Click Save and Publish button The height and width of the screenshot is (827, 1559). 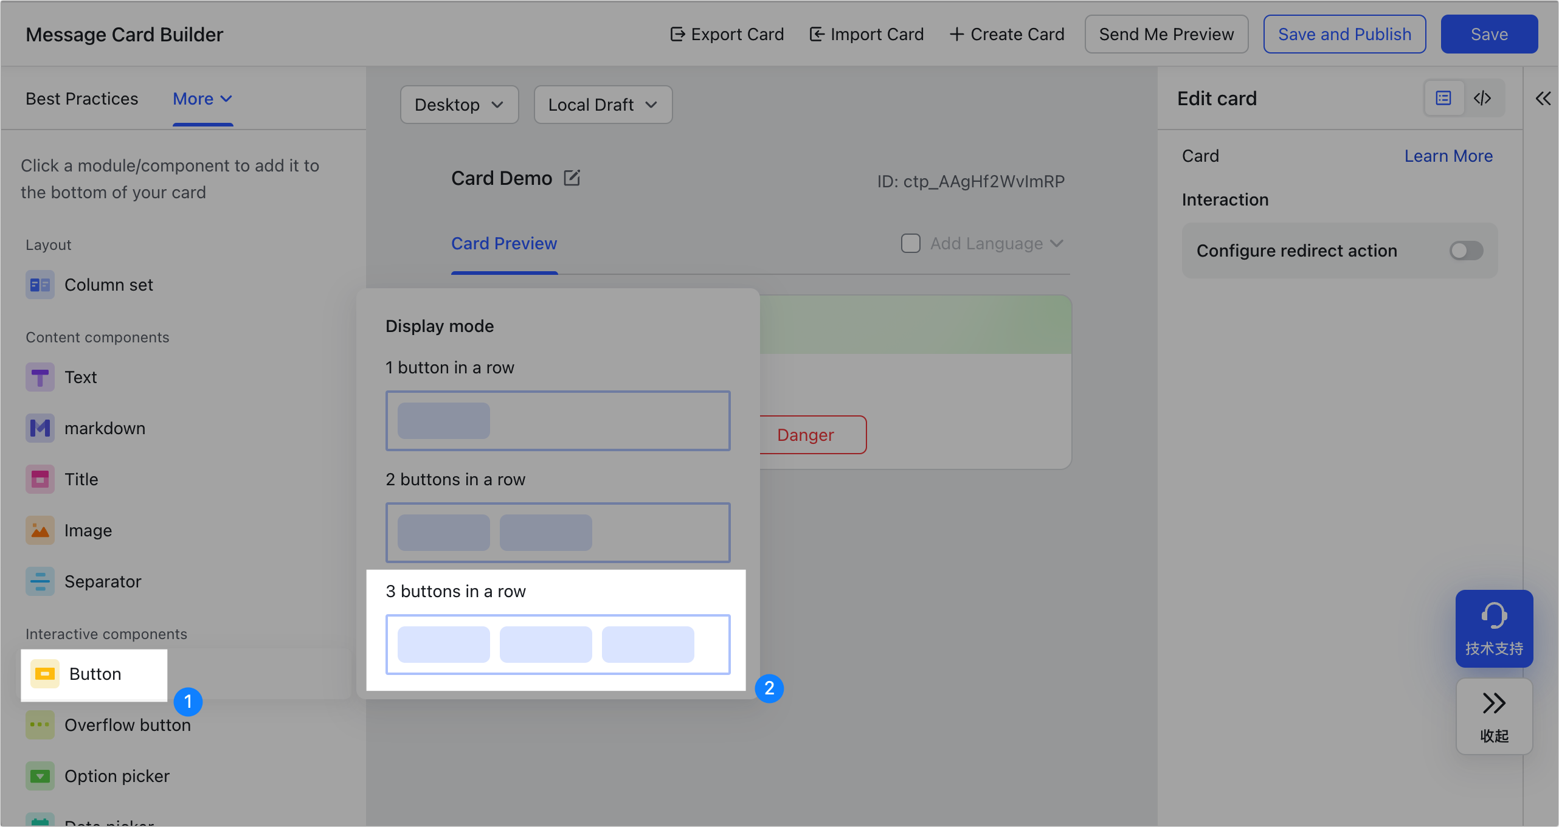1344,34
